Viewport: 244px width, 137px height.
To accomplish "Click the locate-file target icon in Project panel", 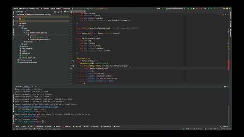I will (x=55, y=12).
